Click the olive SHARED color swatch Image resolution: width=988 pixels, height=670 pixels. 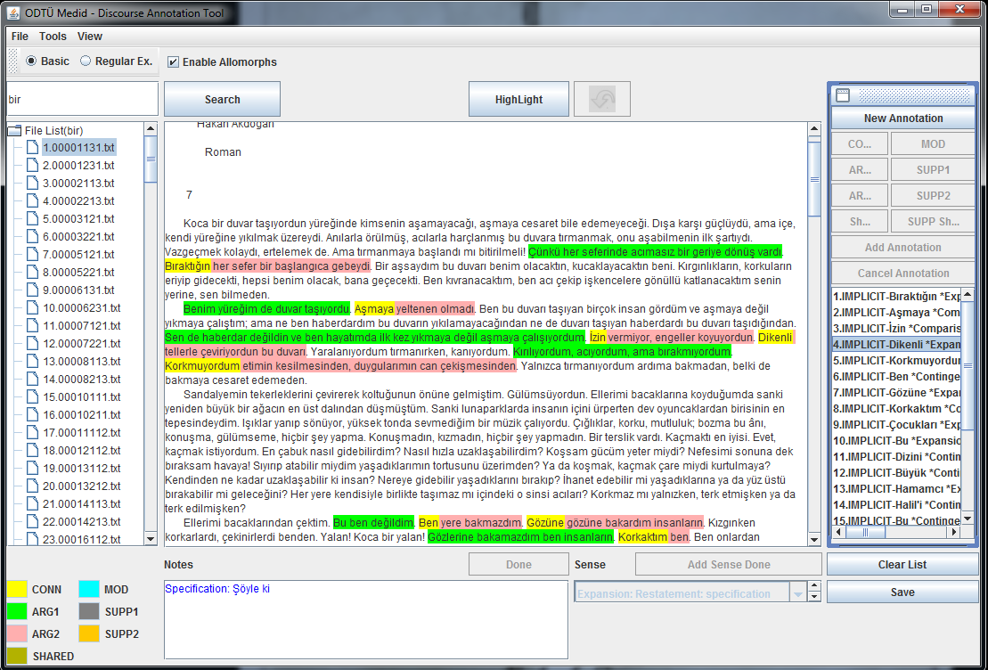pos(17,656)
